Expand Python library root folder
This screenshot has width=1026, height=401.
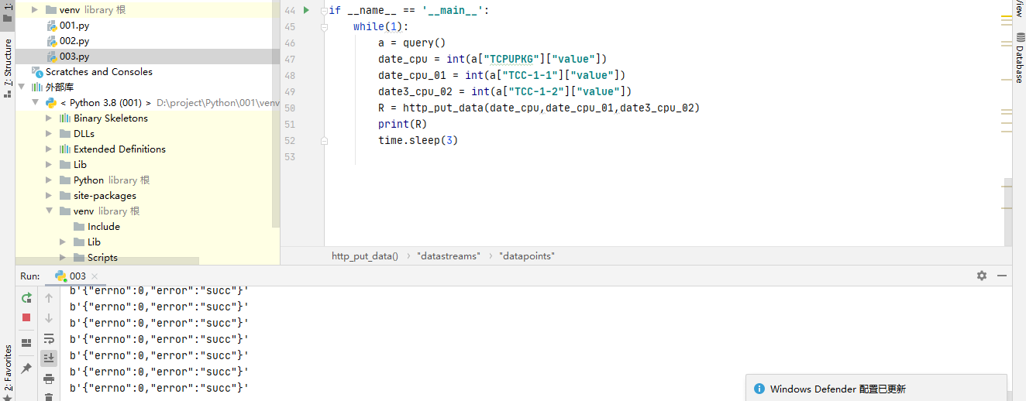pyautogui.click(x=50, y=180)
